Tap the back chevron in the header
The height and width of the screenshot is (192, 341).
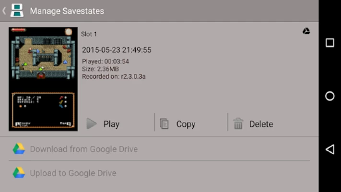coord(4,11)
